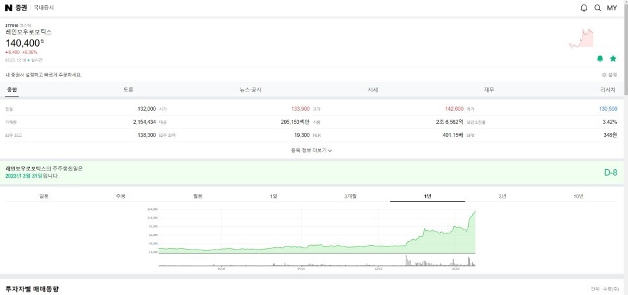Select the 종합 tab
This screenshot has width=628, height=295.
12,90
